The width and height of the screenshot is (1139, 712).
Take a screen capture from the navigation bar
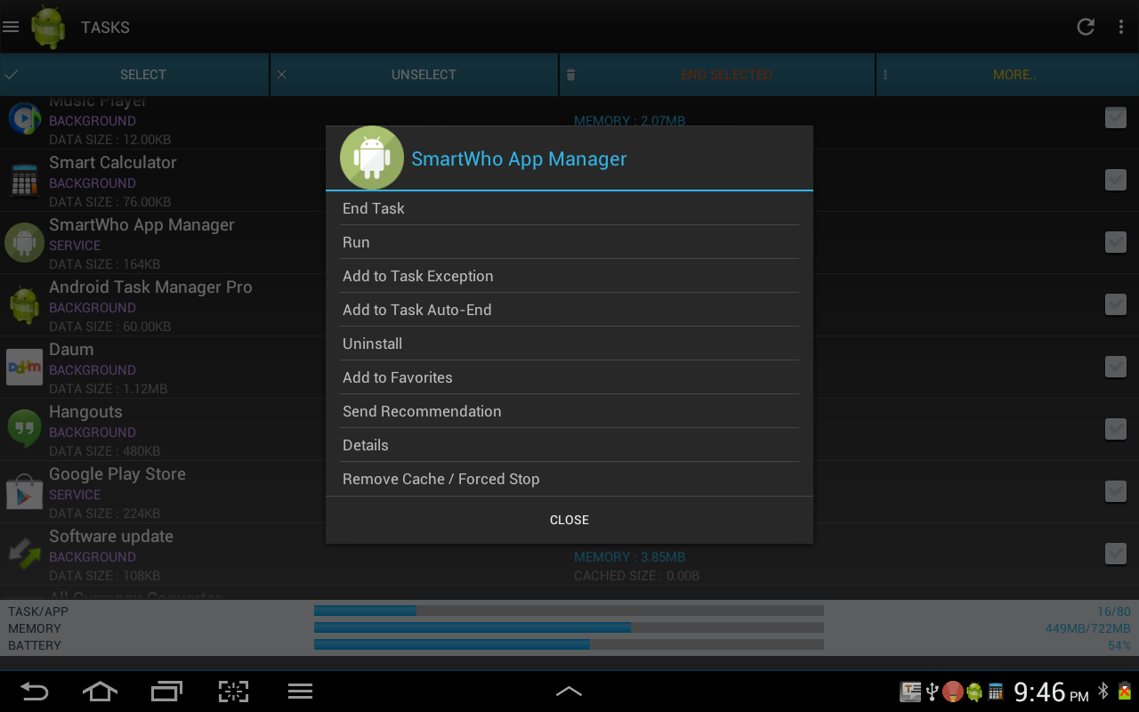(233, 691)
